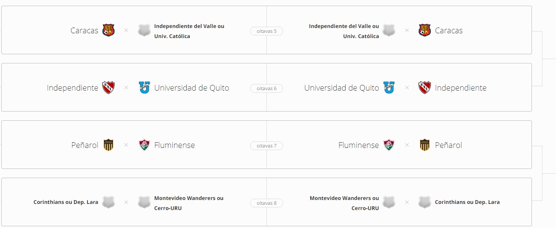
Task: Select the Independiente crest in the left match
Action: click(x=108, y=88)
